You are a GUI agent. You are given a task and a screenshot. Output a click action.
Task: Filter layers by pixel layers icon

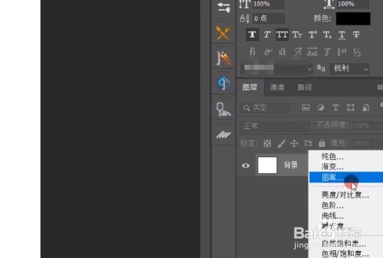[306, 107]
